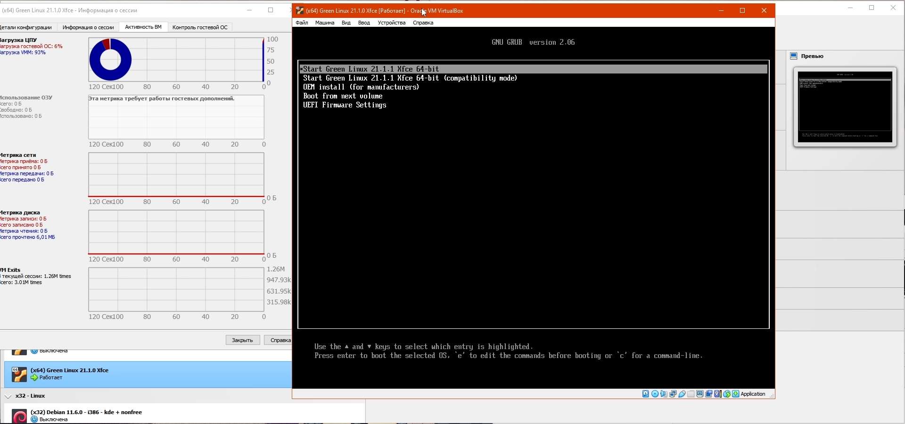Click the Закрыть button in session info window
The width and height of the screenshot is (905, 424).
(243, 340)
